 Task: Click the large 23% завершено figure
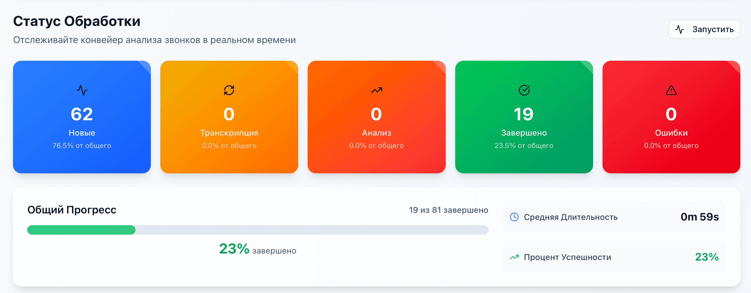tap(257, 249)
